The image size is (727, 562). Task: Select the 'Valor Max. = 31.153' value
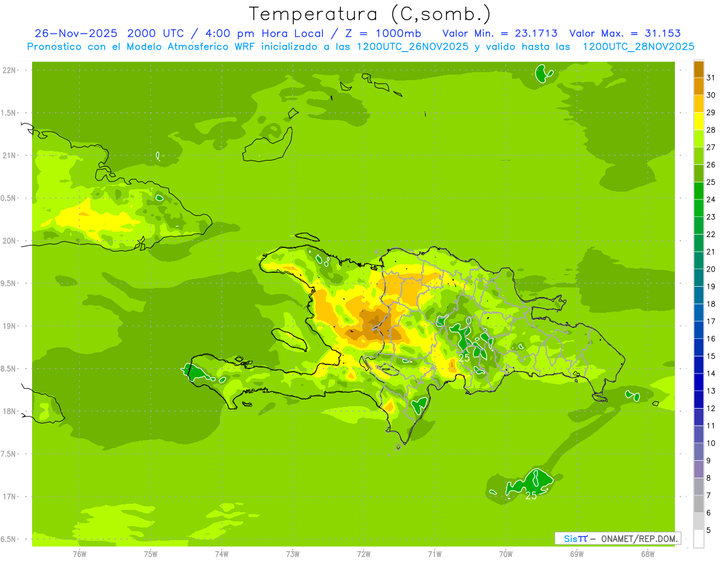point(625,33)
